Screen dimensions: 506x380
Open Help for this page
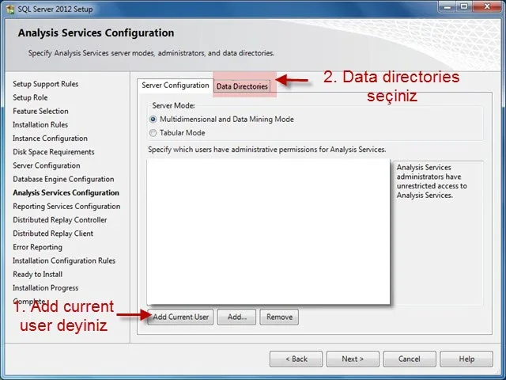tap(466, 359)
